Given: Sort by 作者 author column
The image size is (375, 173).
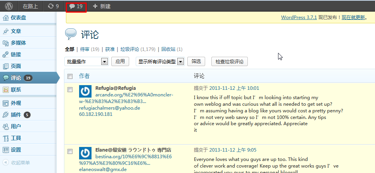Looking at the screenshot, I should click(x=84, y=76).
